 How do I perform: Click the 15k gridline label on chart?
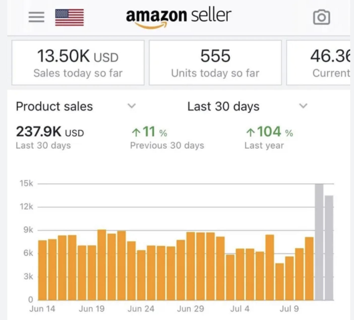[27, 183]
